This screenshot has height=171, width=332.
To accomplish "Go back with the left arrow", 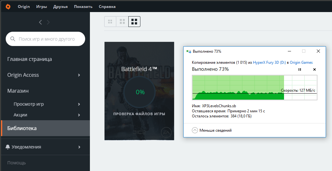I will [x=40, y=22].
